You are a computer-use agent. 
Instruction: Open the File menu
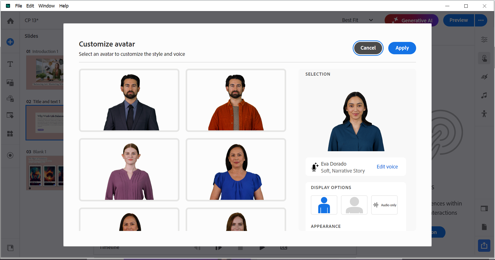click(18, 6)
